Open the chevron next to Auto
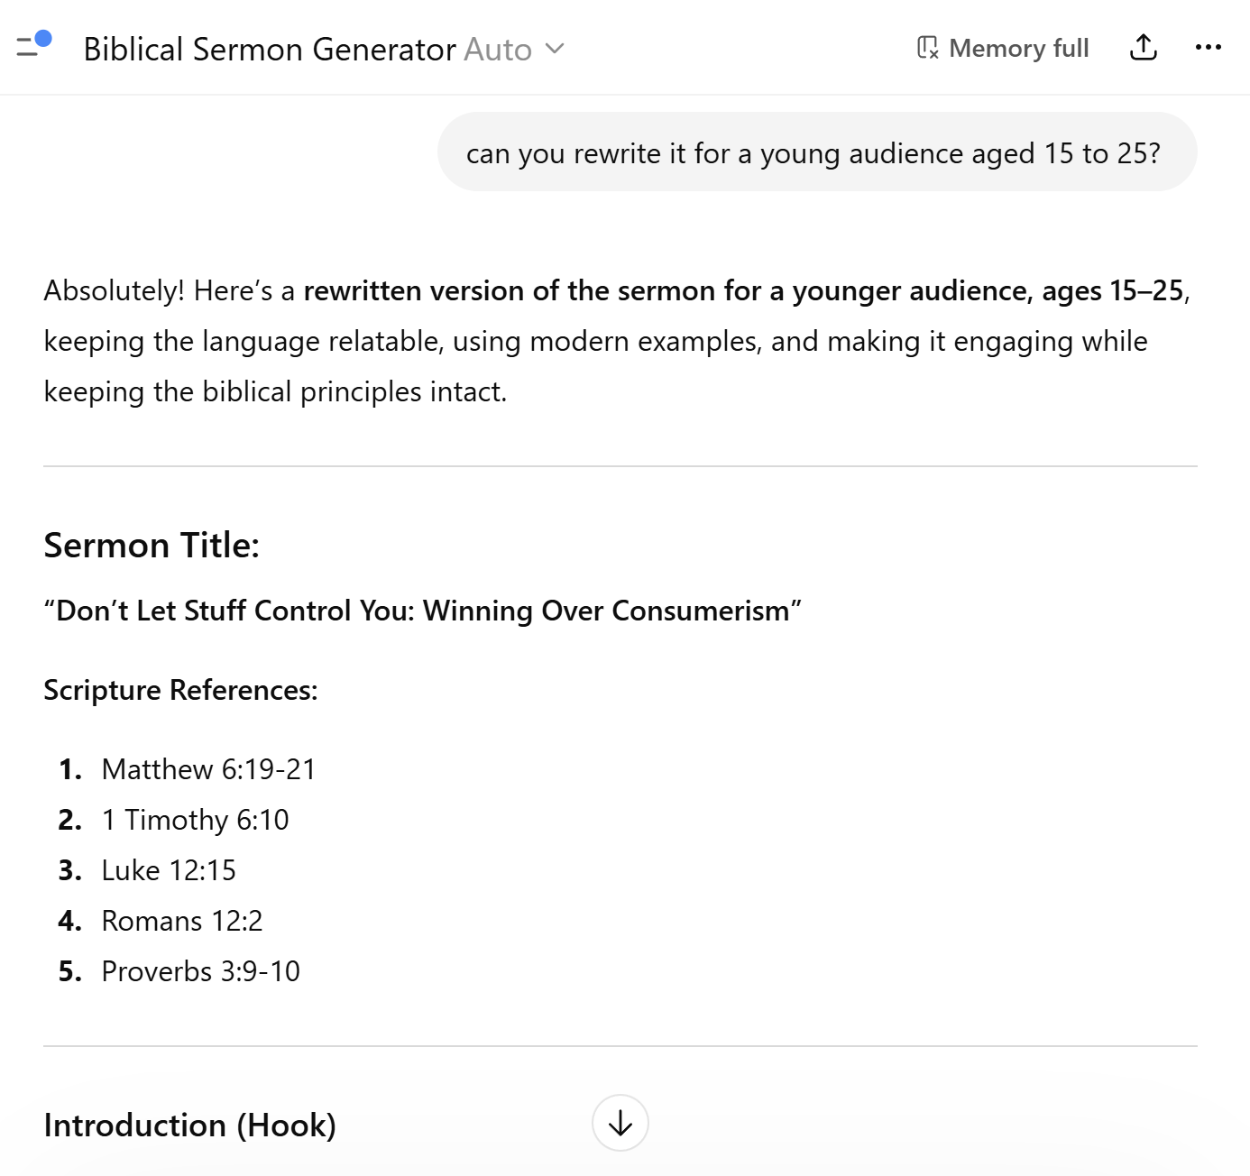This screenshot has width=1250, height=1176. click(x=556, y=50)
